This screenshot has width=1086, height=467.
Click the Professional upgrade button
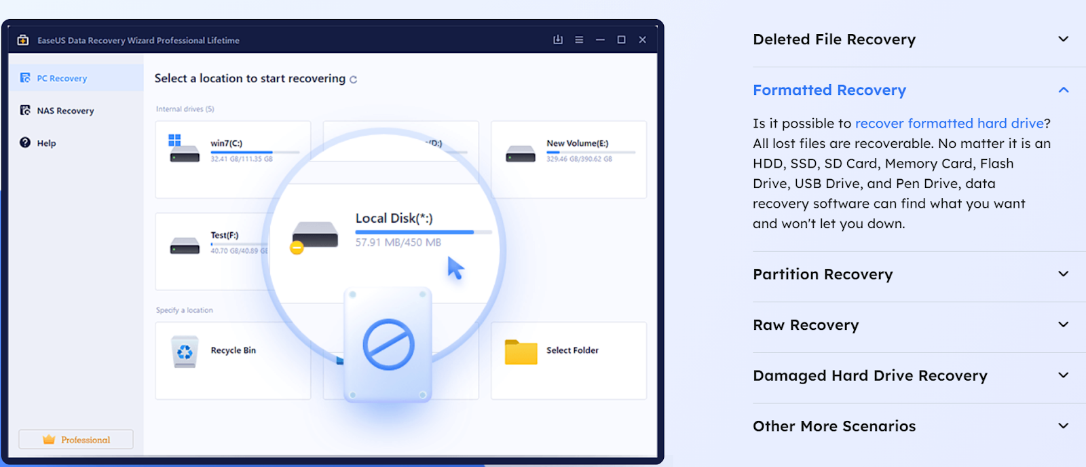tap(76, 440)
